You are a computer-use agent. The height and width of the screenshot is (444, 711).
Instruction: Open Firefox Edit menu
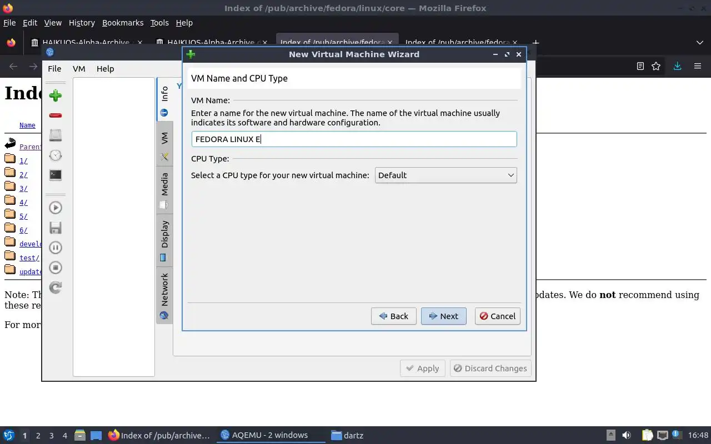[x=30, y=23]
